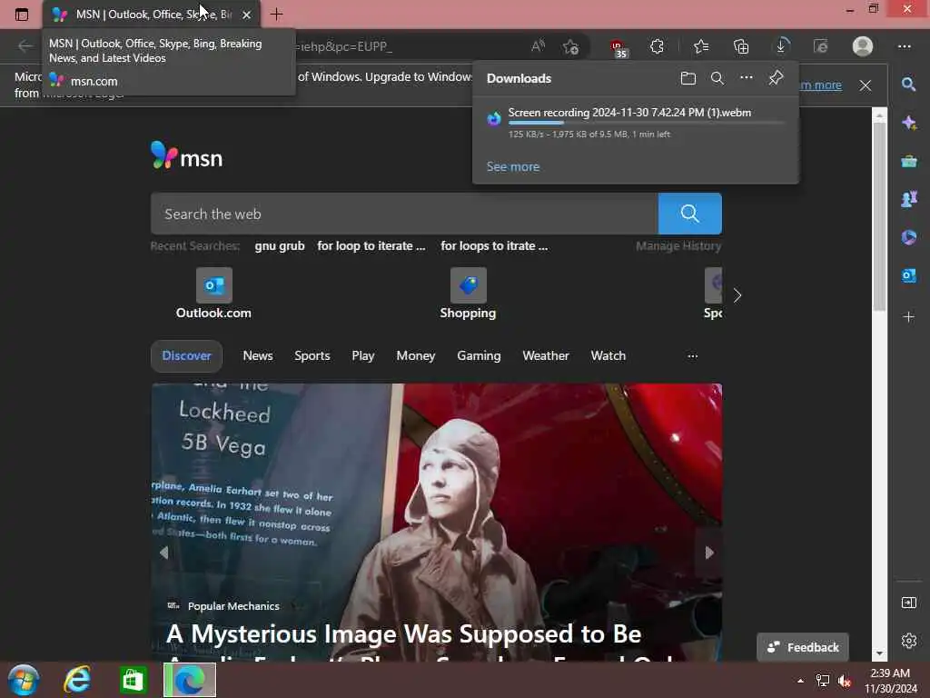
Task: Open Favorites list icon
Action: pos(701,46)
